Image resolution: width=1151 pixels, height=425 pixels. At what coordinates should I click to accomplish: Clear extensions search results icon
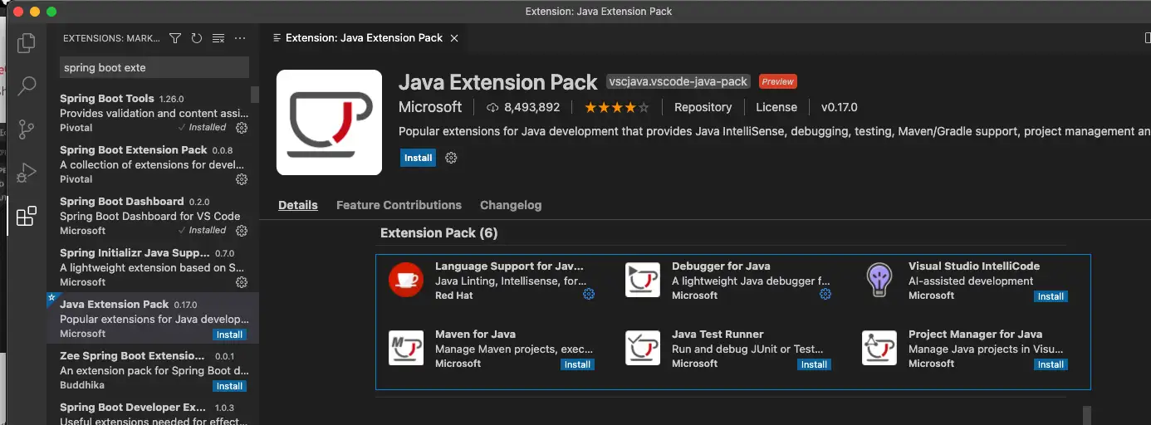point(218,38)
